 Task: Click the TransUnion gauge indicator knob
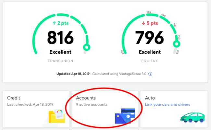click(x=87, y=47)
